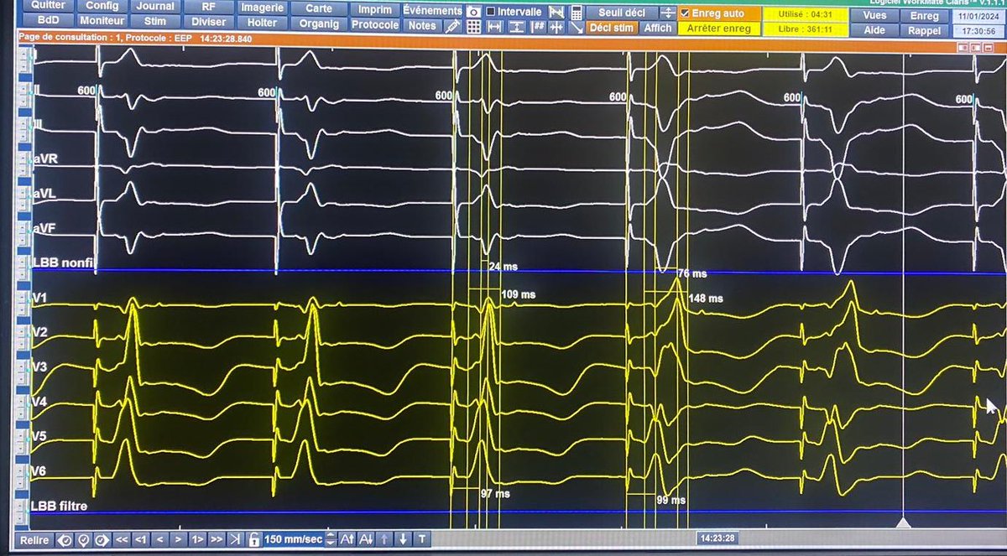1007x556 pixels.
Task: Click the Relire button
Action: (x=34, y=540)
